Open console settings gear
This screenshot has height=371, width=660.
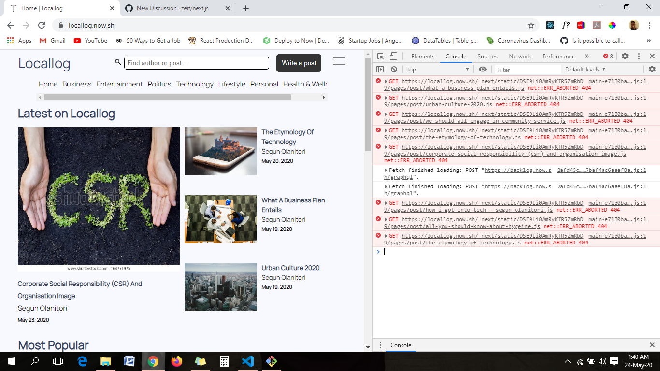point(652,70)
